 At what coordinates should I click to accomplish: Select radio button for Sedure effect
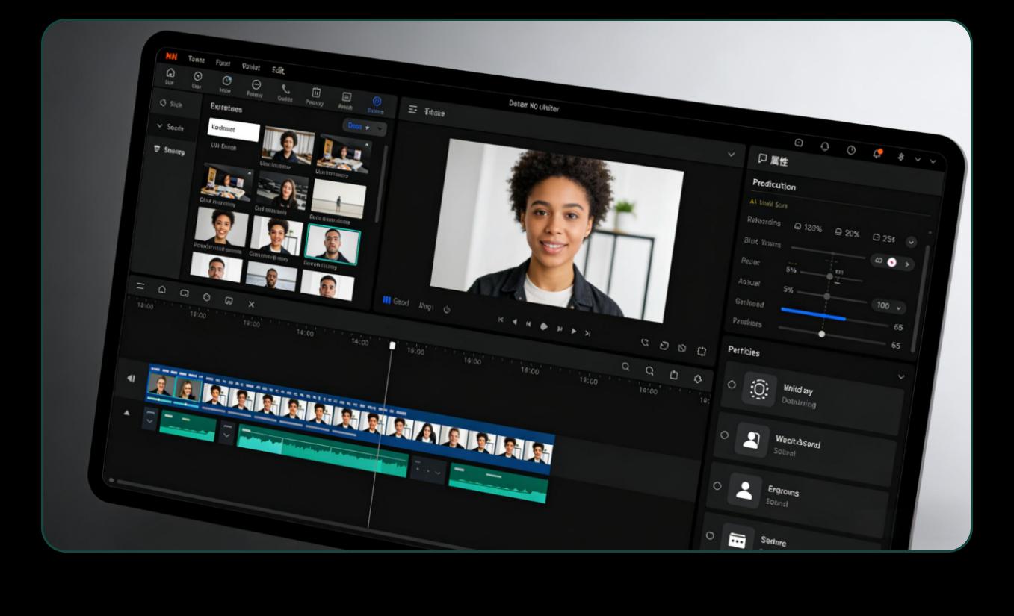710,535
